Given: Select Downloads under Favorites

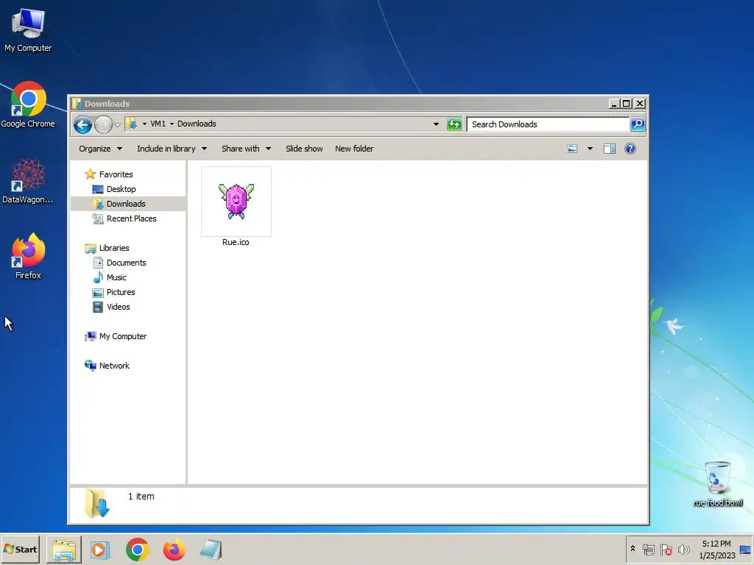Looking at the screenshot, I should pyautogui.click(x=126, y=205).
